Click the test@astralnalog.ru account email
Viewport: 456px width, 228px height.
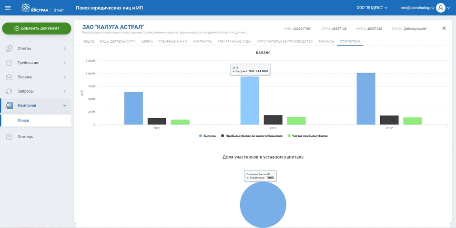point(417,8)
